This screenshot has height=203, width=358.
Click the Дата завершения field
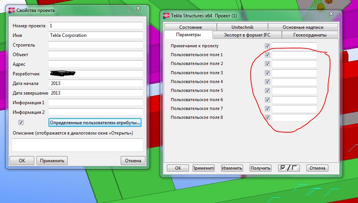96,93
